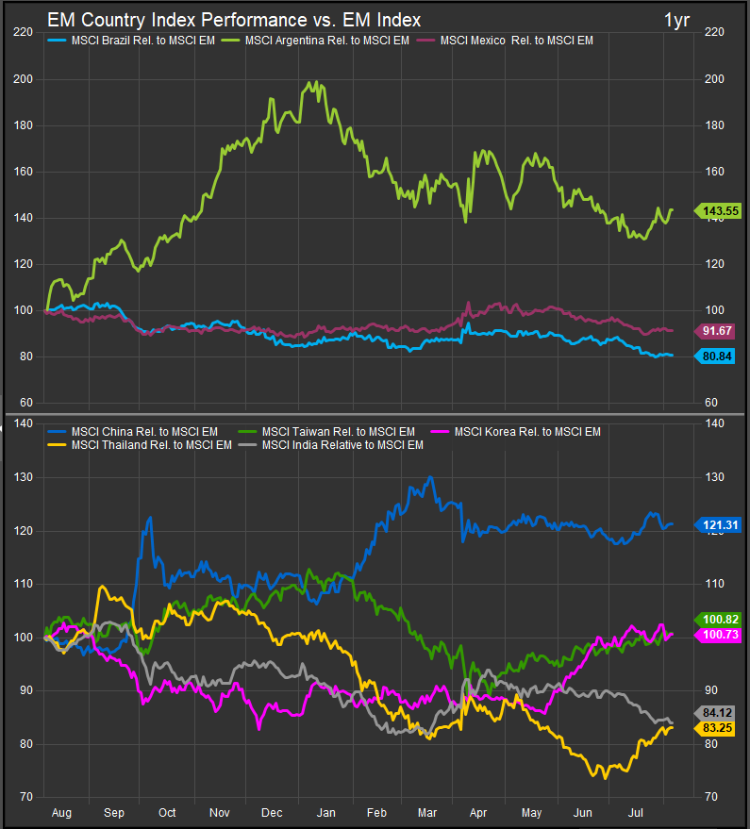Click the maroon 91.67 last-value tag
The height and width of the screenshot is (829, 750).
point(714,331)
